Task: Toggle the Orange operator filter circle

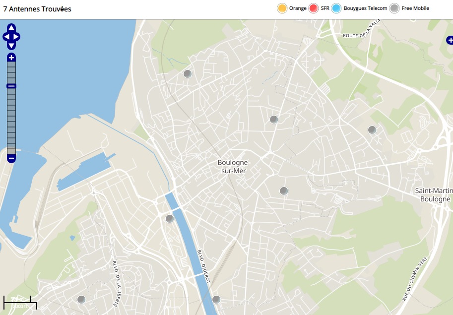Action: click(282, 8)
